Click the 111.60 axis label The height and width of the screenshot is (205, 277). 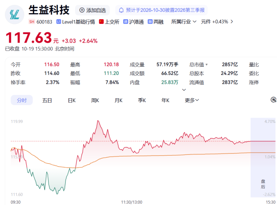[x=17, y=195]
